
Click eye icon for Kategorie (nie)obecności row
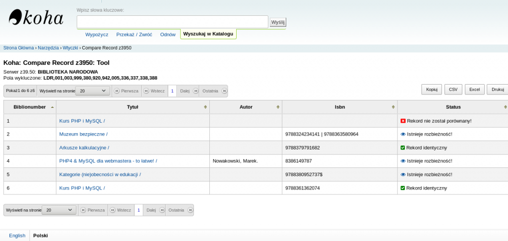[x=403, y=174]
